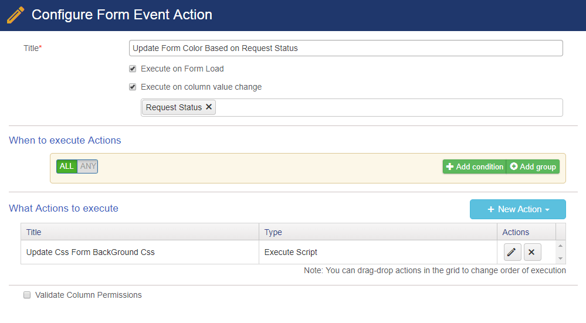The height and width of the screenshot is (323, 586).
Task: Select the ALL condition toggle
Action: pyautogui.click(x=67, y=166)
